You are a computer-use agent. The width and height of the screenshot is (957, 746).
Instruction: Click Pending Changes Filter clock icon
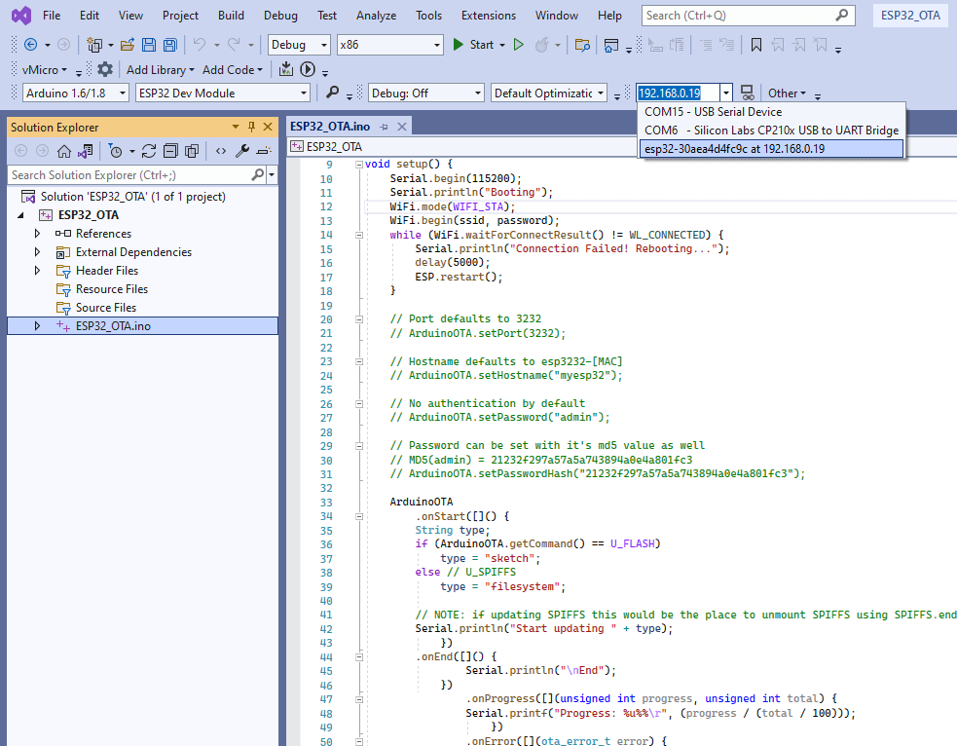coord(115,151)
